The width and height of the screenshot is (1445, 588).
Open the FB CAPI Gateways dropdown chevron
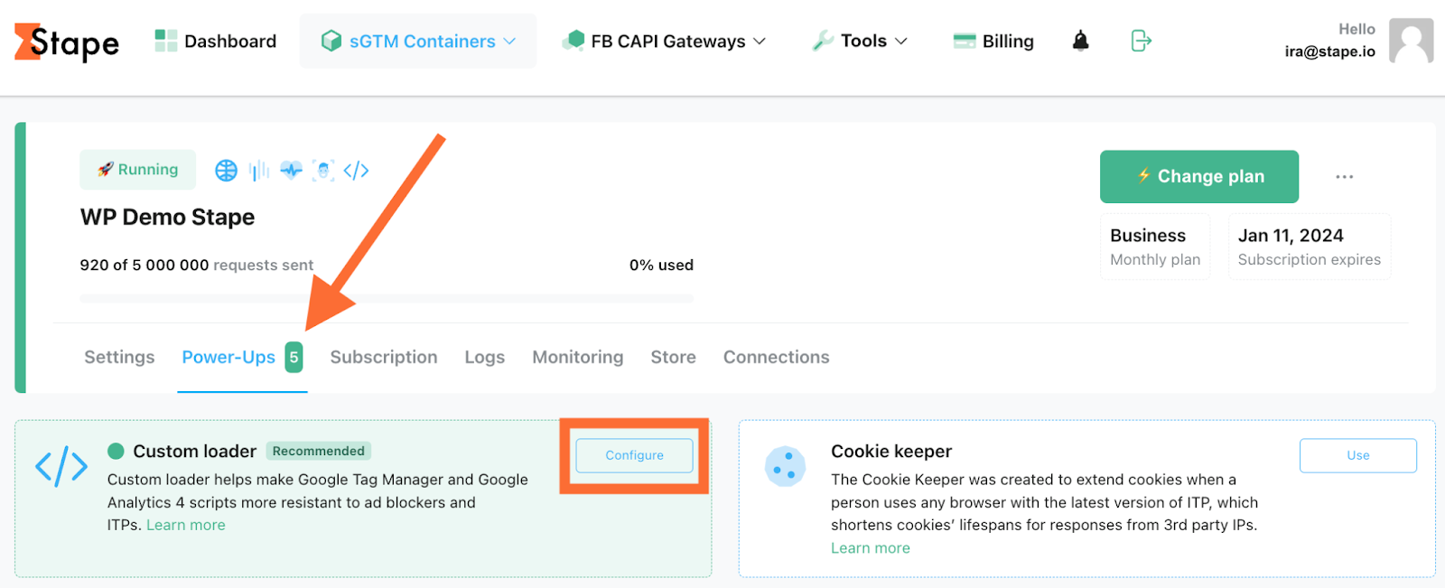point(761,41)
